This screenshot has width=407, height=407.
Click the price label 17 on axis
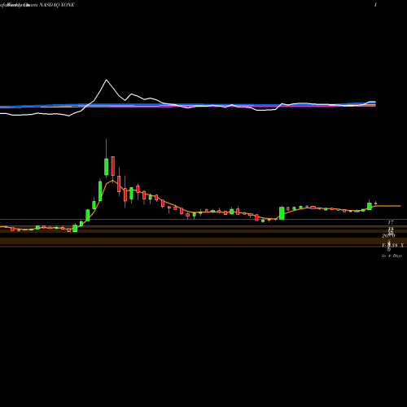391,222
